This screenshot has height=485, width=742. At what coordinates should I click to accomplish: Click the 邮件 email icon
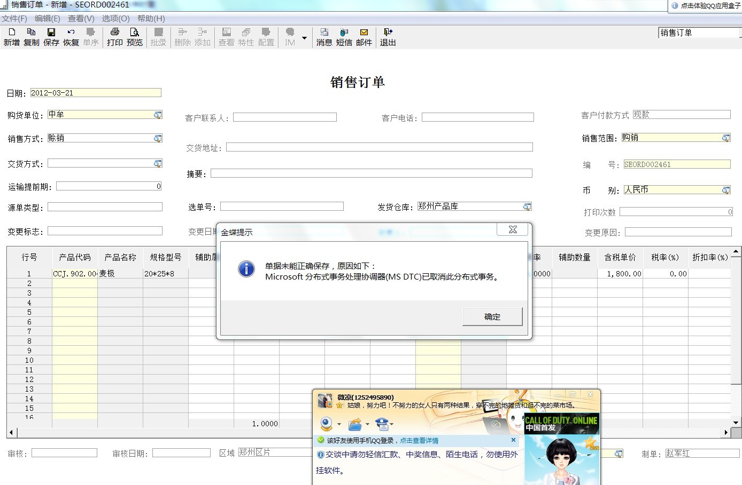tap(364, 37)
